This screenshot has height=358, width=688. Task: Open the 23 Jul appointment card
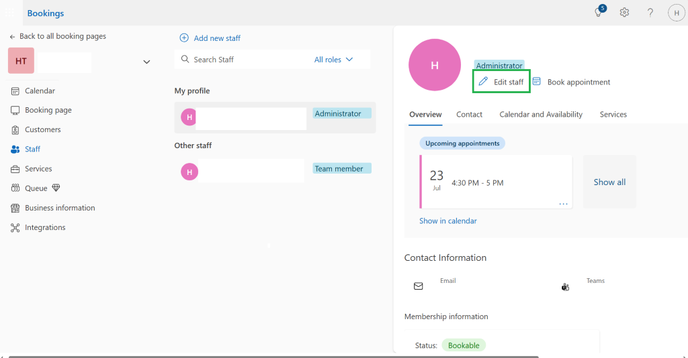click(x=496, y=182)
